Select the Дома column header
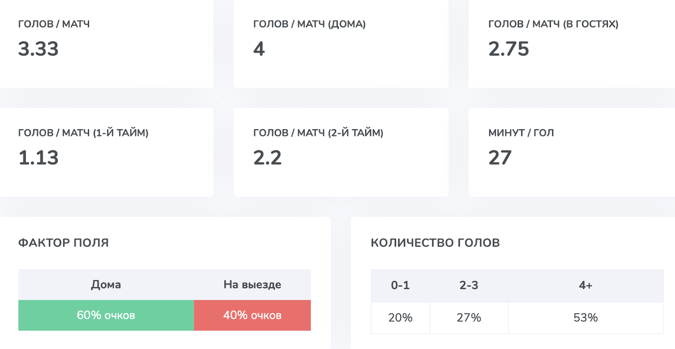 click(106, 285)
